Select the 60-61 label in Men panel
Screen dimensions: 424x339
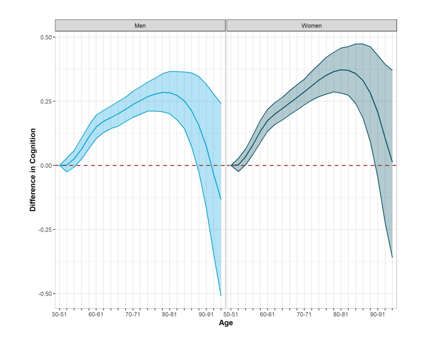click(x=96, y=314)
